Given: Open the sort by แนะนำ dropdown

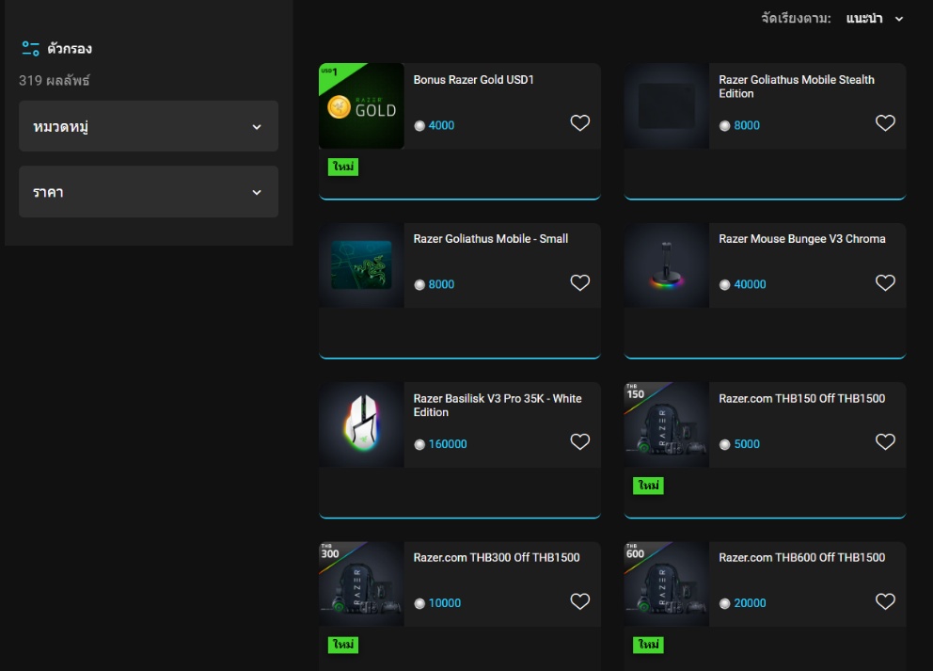Looking at the screenshot, I should point(874,19).
